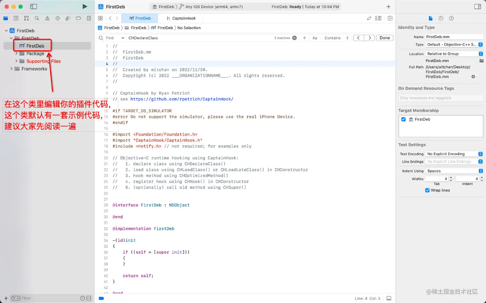The width and height of the screenshot is (486, 303).
Task: Expand the Frameworks group
Action: 11,69
